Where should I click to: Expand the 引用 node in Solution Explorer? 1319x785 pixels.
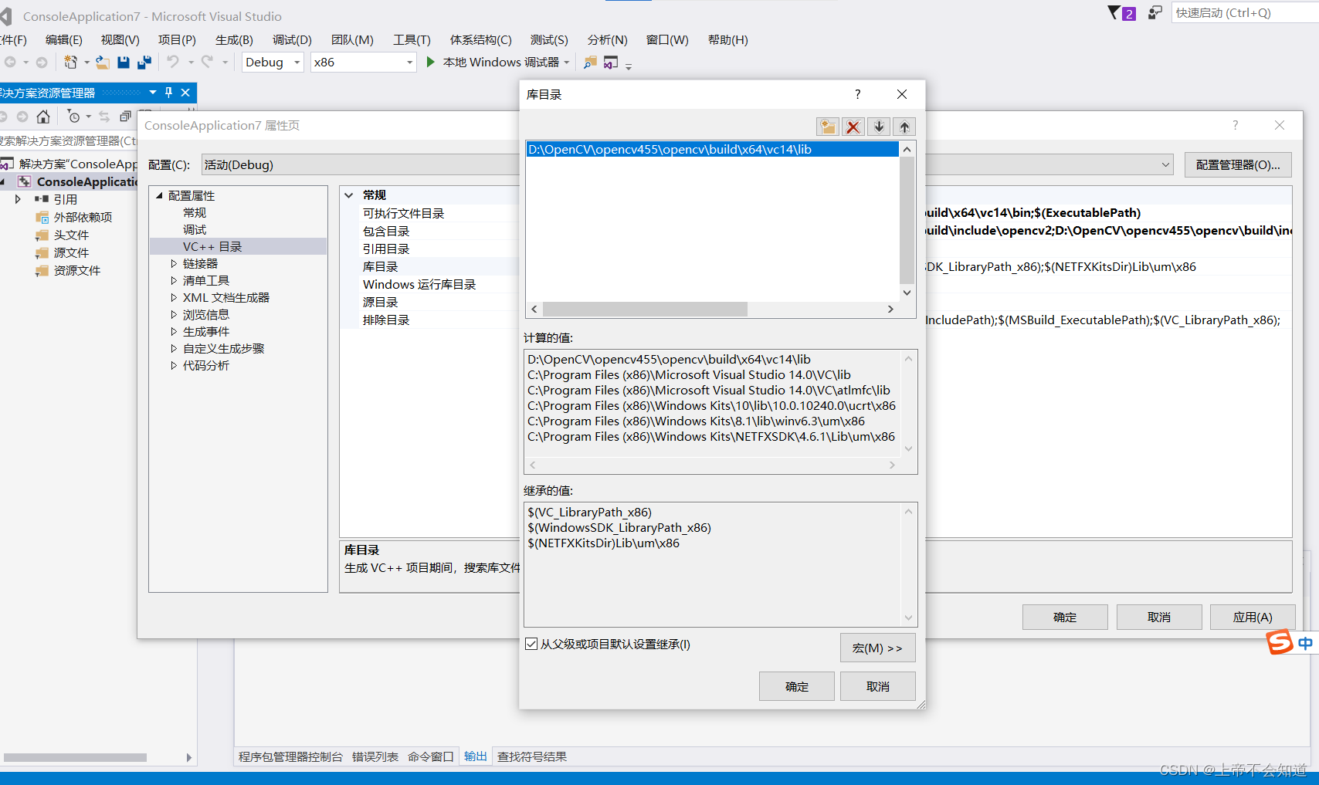18,199
